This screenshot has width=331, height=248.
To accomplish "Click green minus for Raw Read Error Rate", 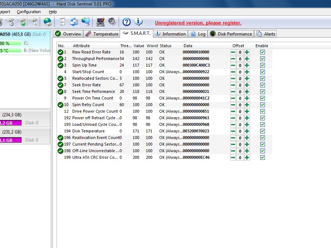I will (233, 52).
